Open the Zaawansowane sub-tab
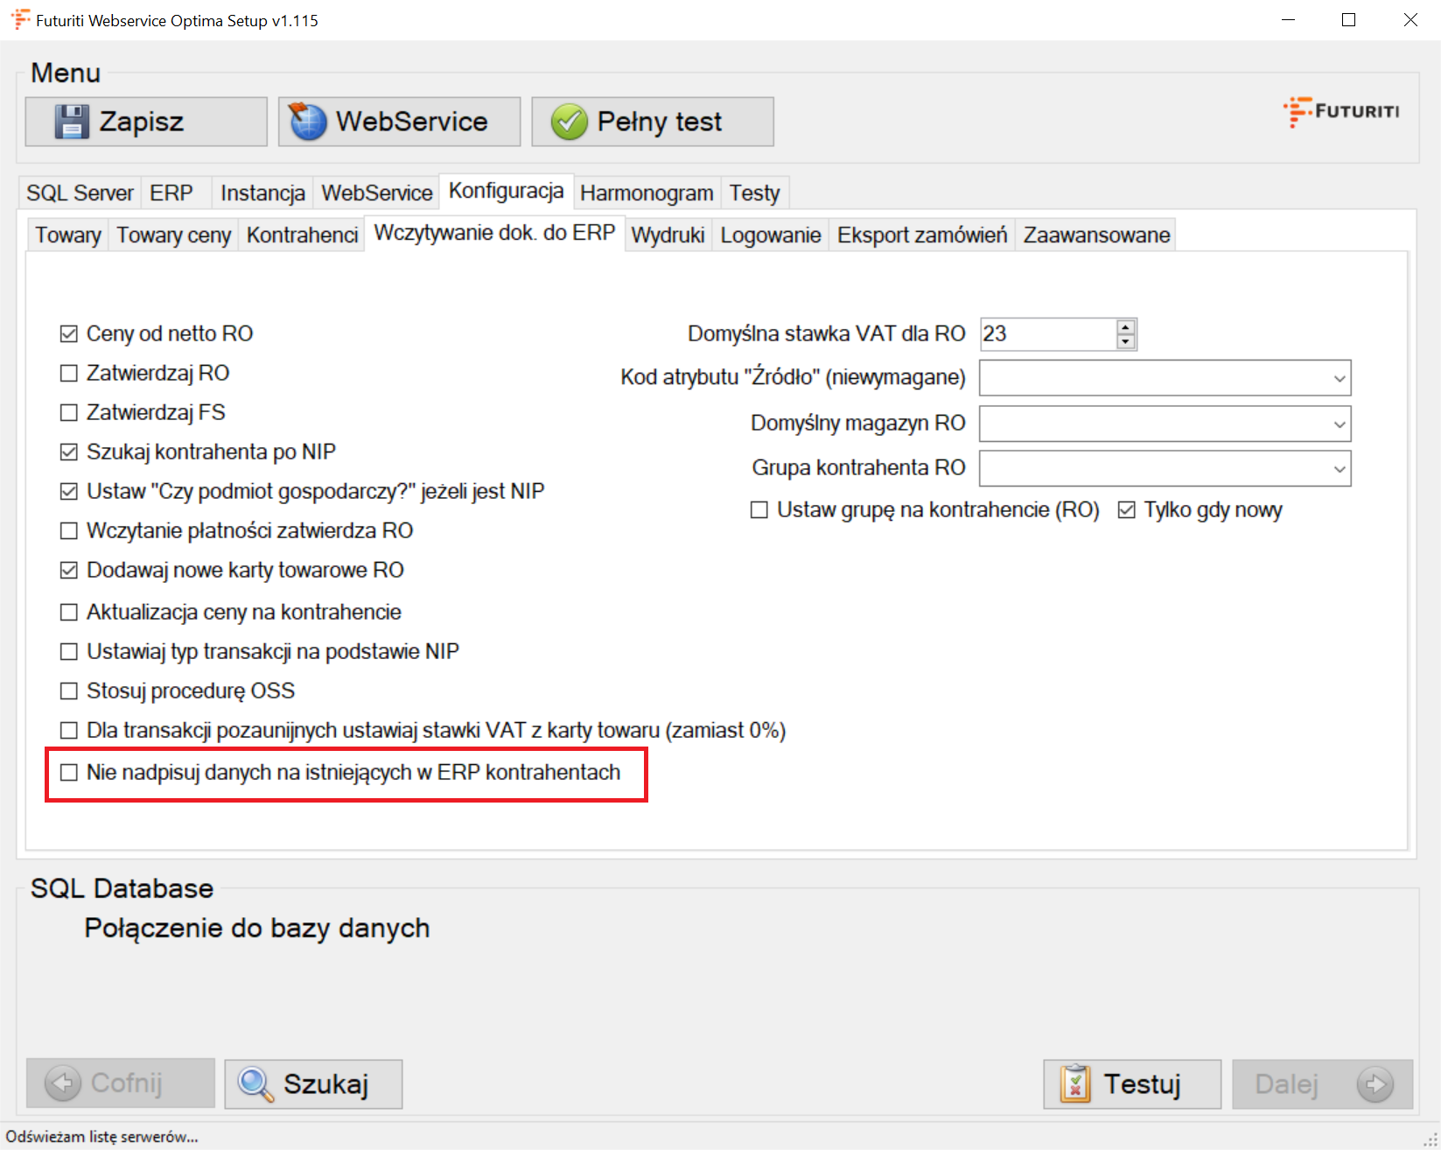 1095,235
